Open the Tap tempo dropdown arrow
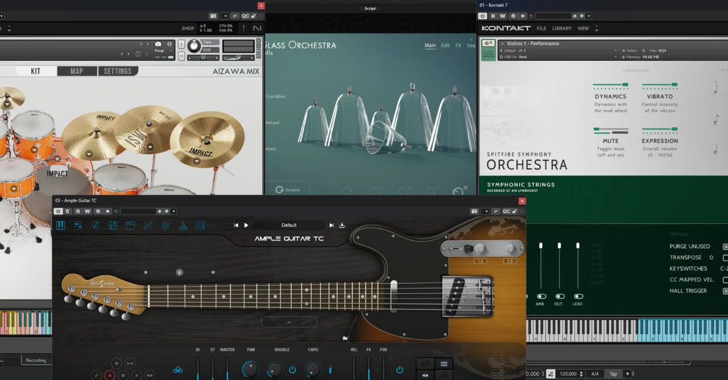Image resolution: width=728 pixels, height=380 pixels. coord(627,374)
